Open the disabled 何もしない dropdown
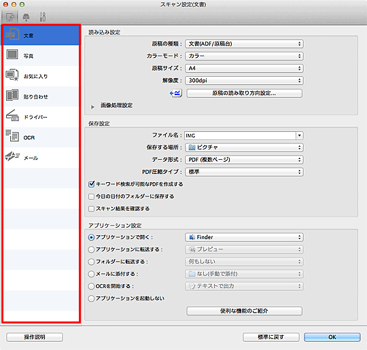The image size is (367, 350). click(x=244, y=262)
